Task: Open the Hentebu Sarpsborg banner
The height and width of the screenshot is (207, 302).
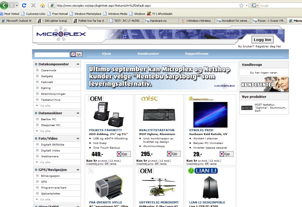Action: tap(161, 77)
